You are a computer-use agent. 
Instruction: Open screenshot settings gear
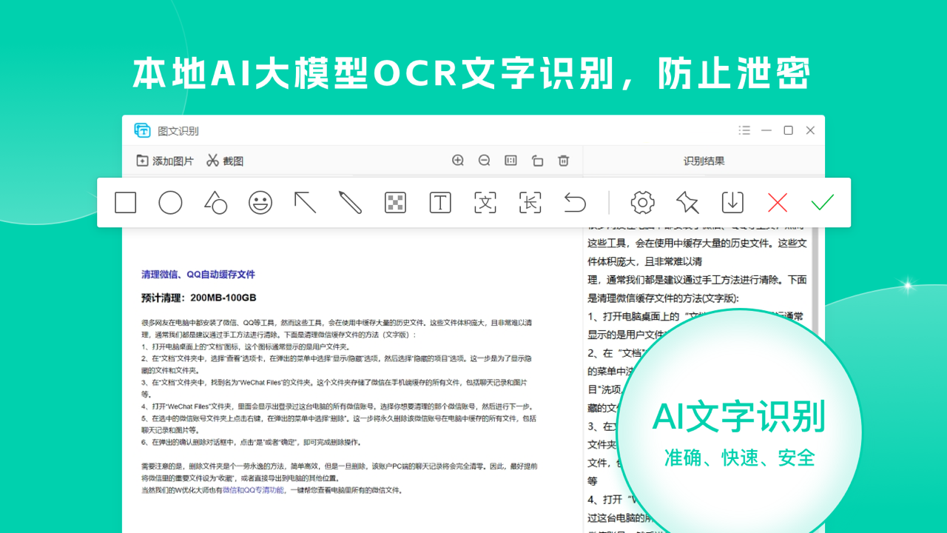click(x=642, y=202)
